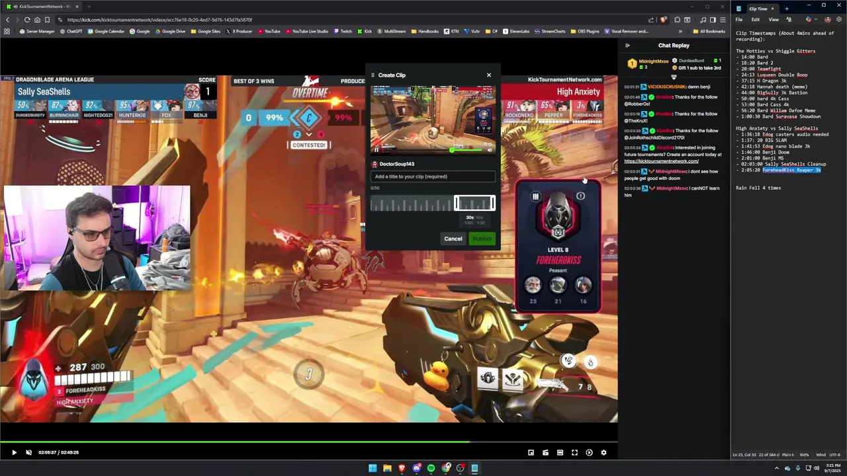Publish the clip
Image resolution: width=847 pixels, height=476 pixels.
tap(482, 239)
